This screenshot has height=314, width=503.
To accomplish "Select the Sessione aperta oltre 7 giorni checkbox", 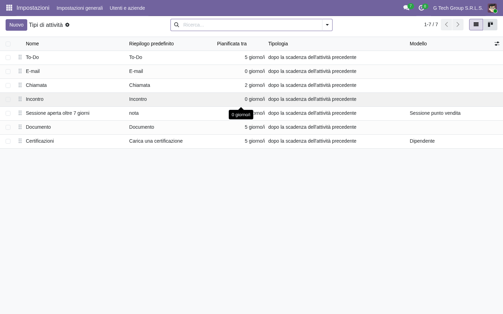I will (x=8, y=113).
